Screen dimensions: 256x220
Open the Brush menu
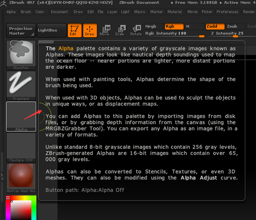click(25, 12)
